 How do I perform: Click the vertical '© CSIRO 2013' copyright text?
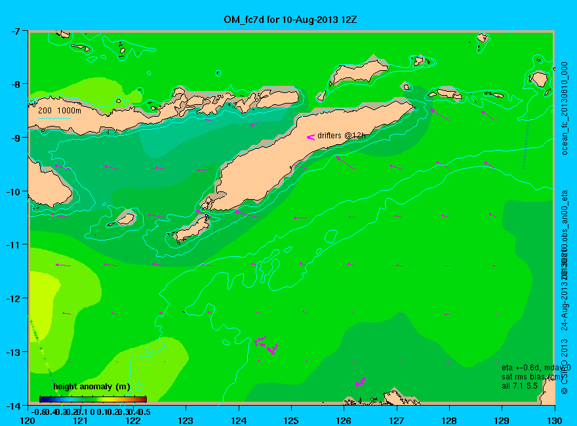565,366
